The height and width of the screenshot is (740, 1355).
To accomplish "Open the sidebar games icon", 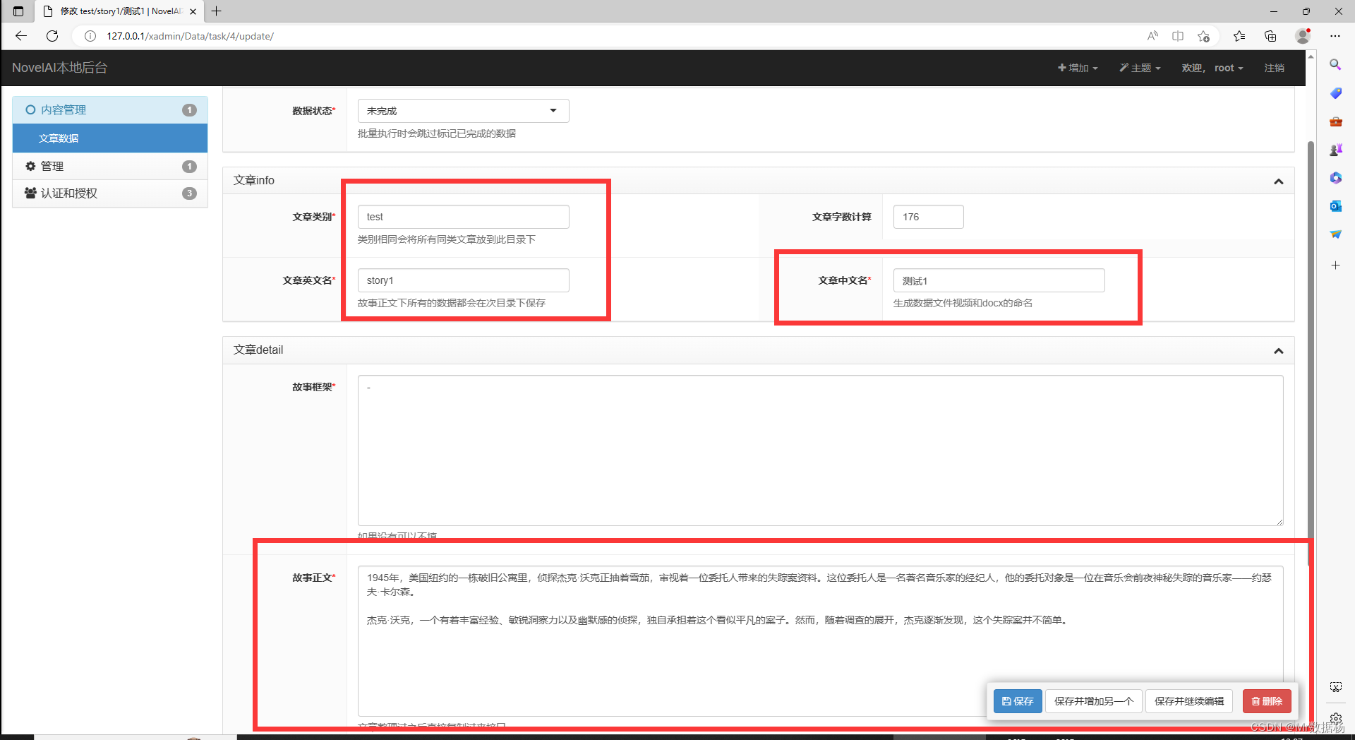I will pyautogui.click(x=1335, y=150).
